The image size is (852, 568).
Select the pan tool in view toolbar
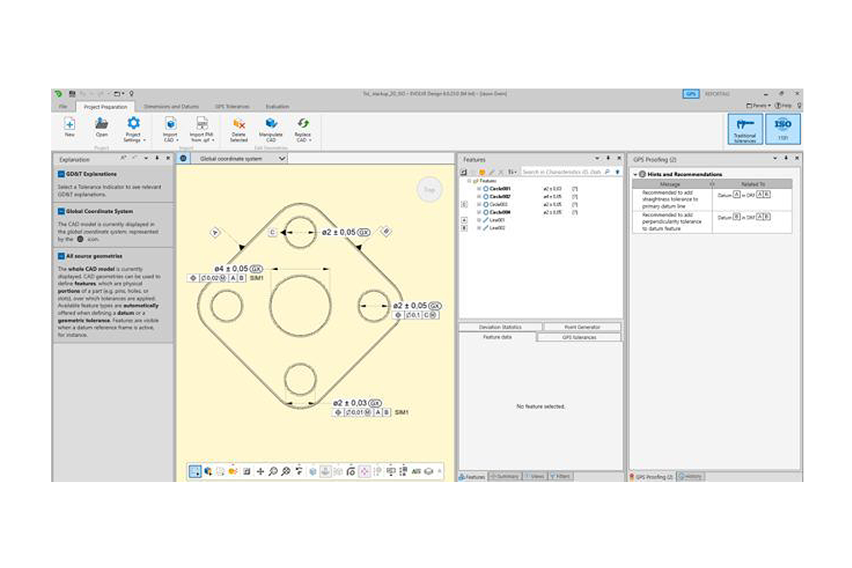[260, 471]
